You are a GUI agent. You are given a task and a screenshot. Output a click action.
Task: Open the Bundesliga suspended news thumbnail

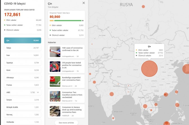(x=55, y=81)
